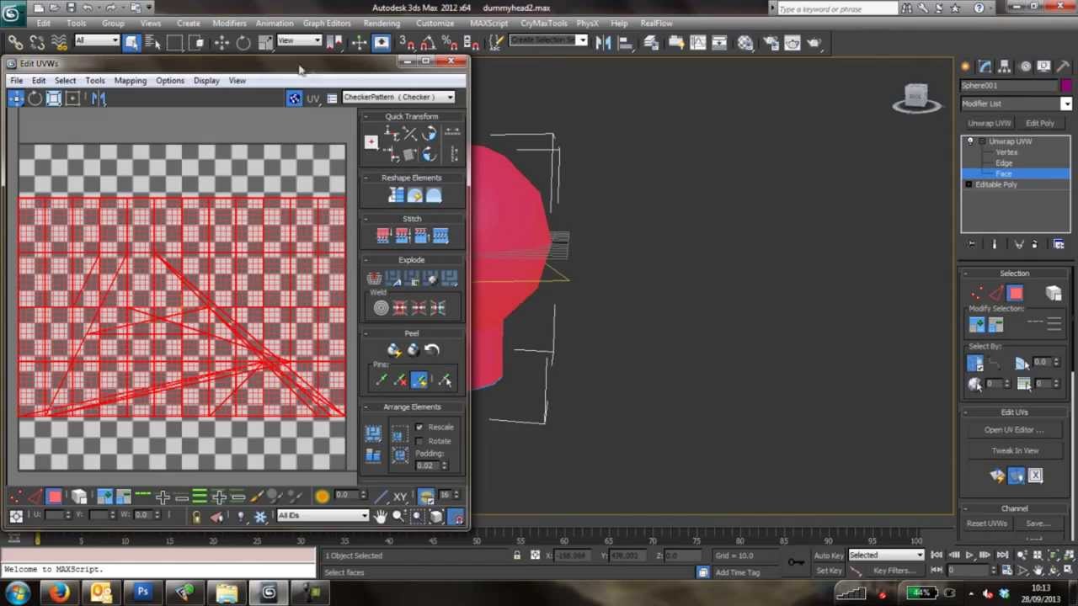
Task: Click the Stitch Custom icon
Action: click(440, 237)
